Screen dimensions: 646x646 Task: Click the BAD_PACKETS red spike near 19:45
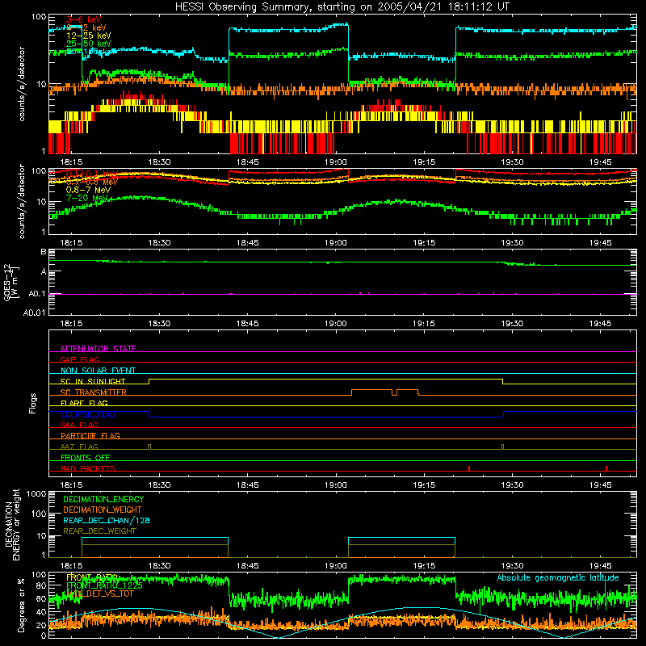(606, 468)
